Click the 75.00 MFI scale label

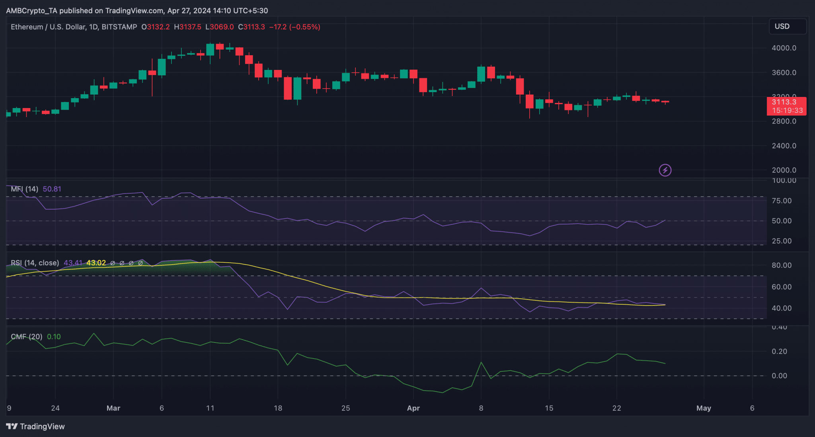click(x=782, y=201)
